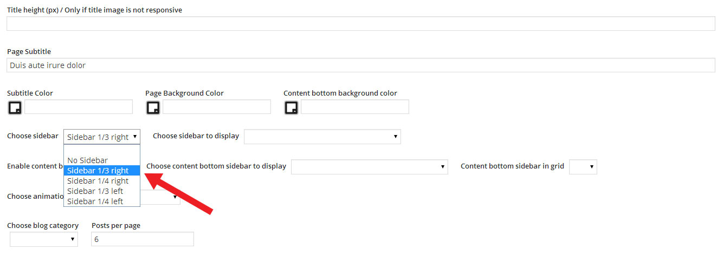This screenshot has width=723, height=256.
Task: Click the Title height text field
Action: point(360,24)
